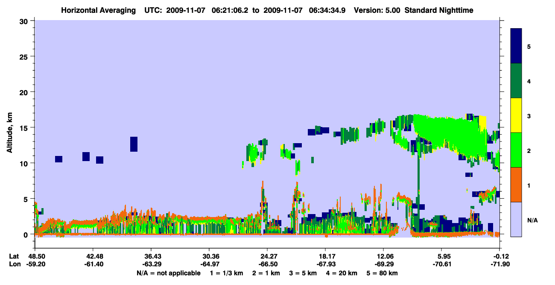555x285 pixels.
Task: Click the longitude value -71.90
Action: point(499,264)
